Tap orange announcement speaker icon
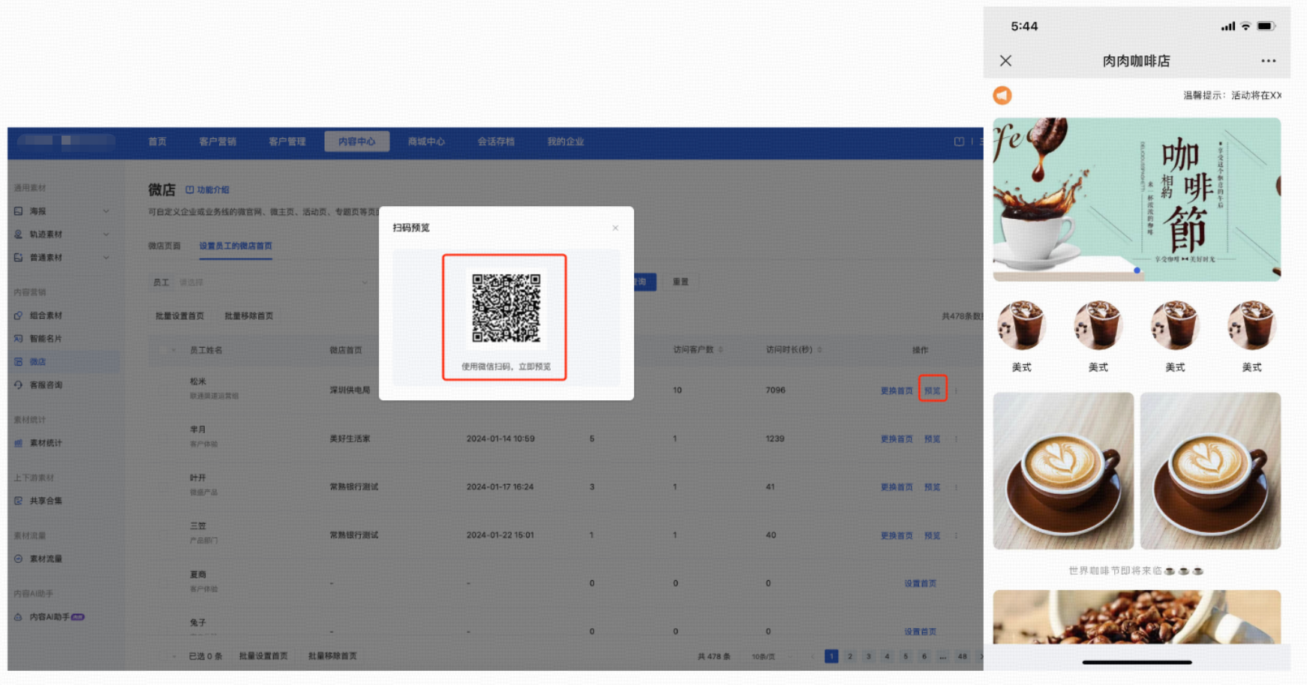 1002,95
